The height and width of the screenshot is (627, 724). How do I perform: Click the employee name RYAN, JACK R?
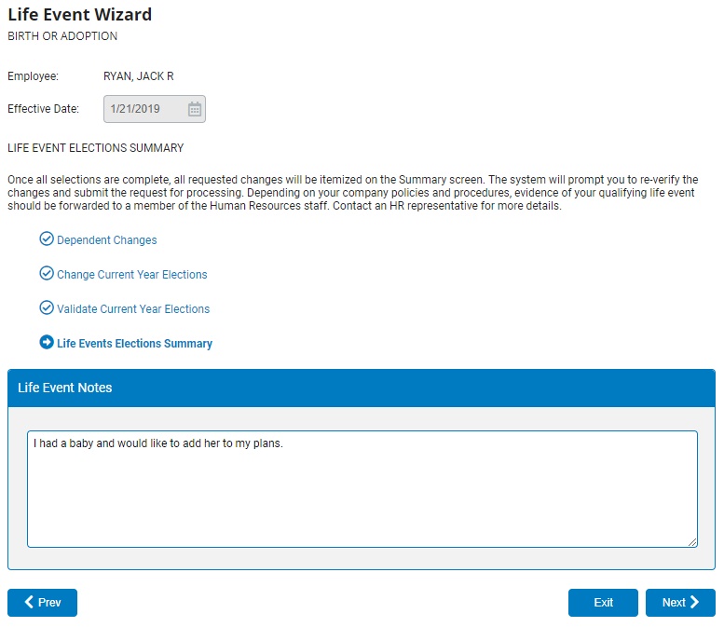[x=138, y=76]
